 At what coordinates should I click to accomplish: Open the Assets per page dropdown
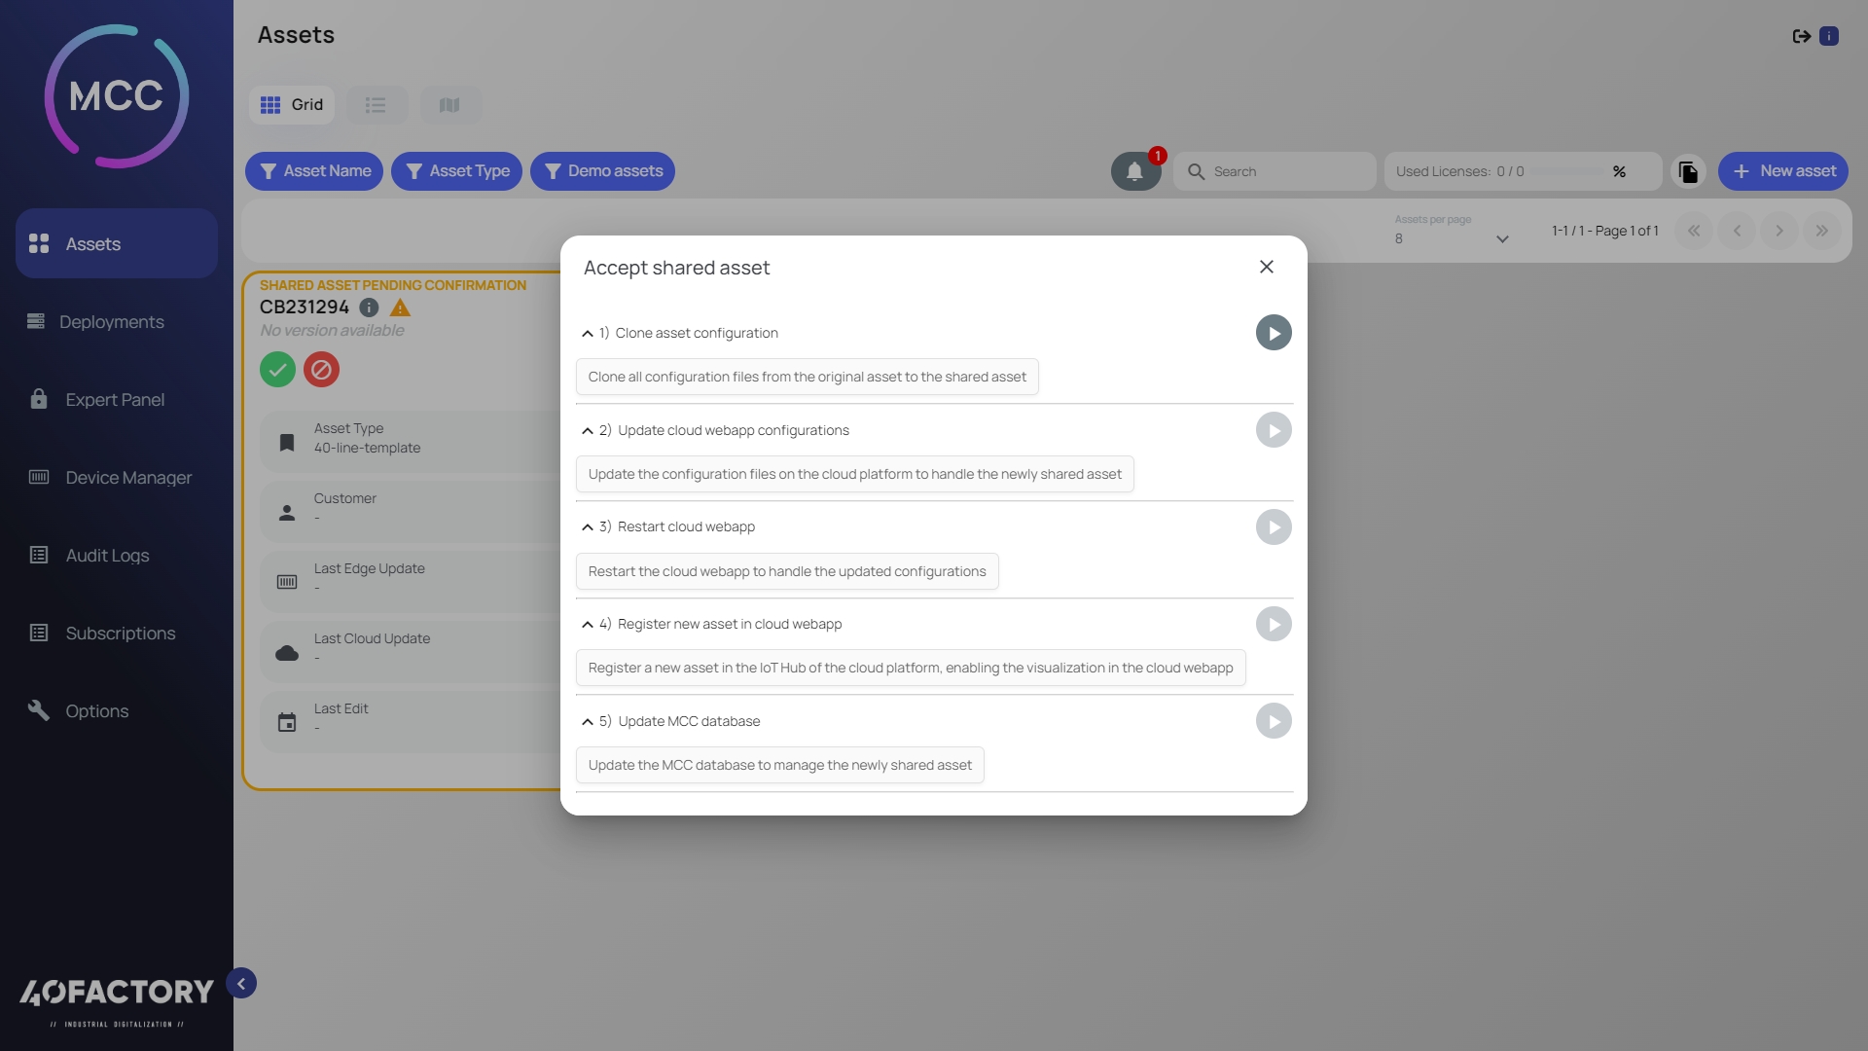[1452, 238]
